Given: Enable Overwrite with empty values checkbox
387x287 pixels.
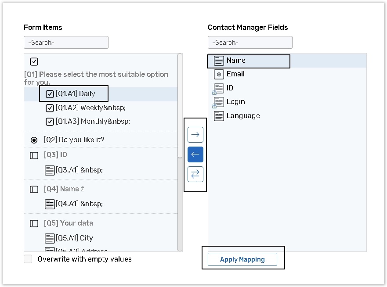Looking at the screenshot, I should [x=28, y=259].
